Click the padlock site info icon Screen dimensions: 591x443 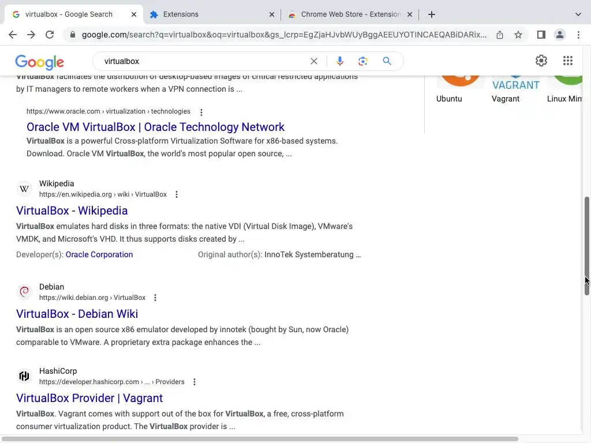coord(73,35)
